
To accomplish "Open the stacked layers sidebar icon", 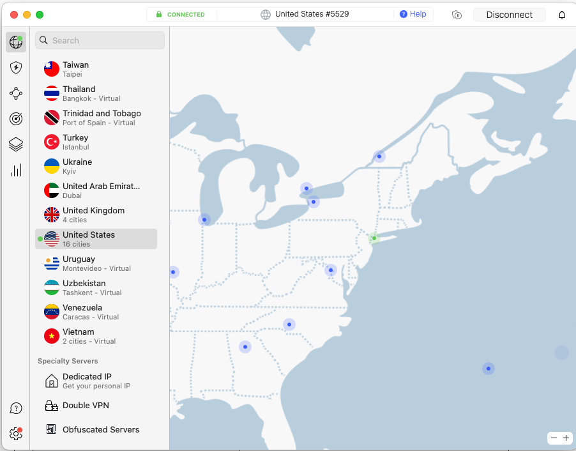I will pos(16,144).
